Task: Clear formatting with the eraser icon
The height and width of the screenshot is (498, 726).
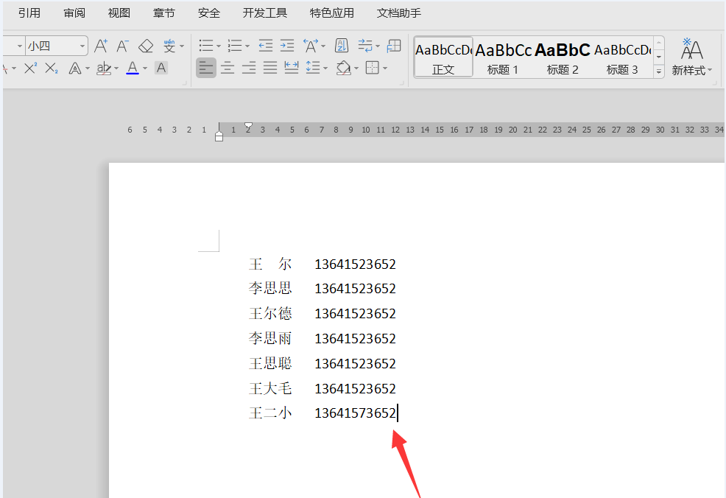Action: tap(146, 46)
